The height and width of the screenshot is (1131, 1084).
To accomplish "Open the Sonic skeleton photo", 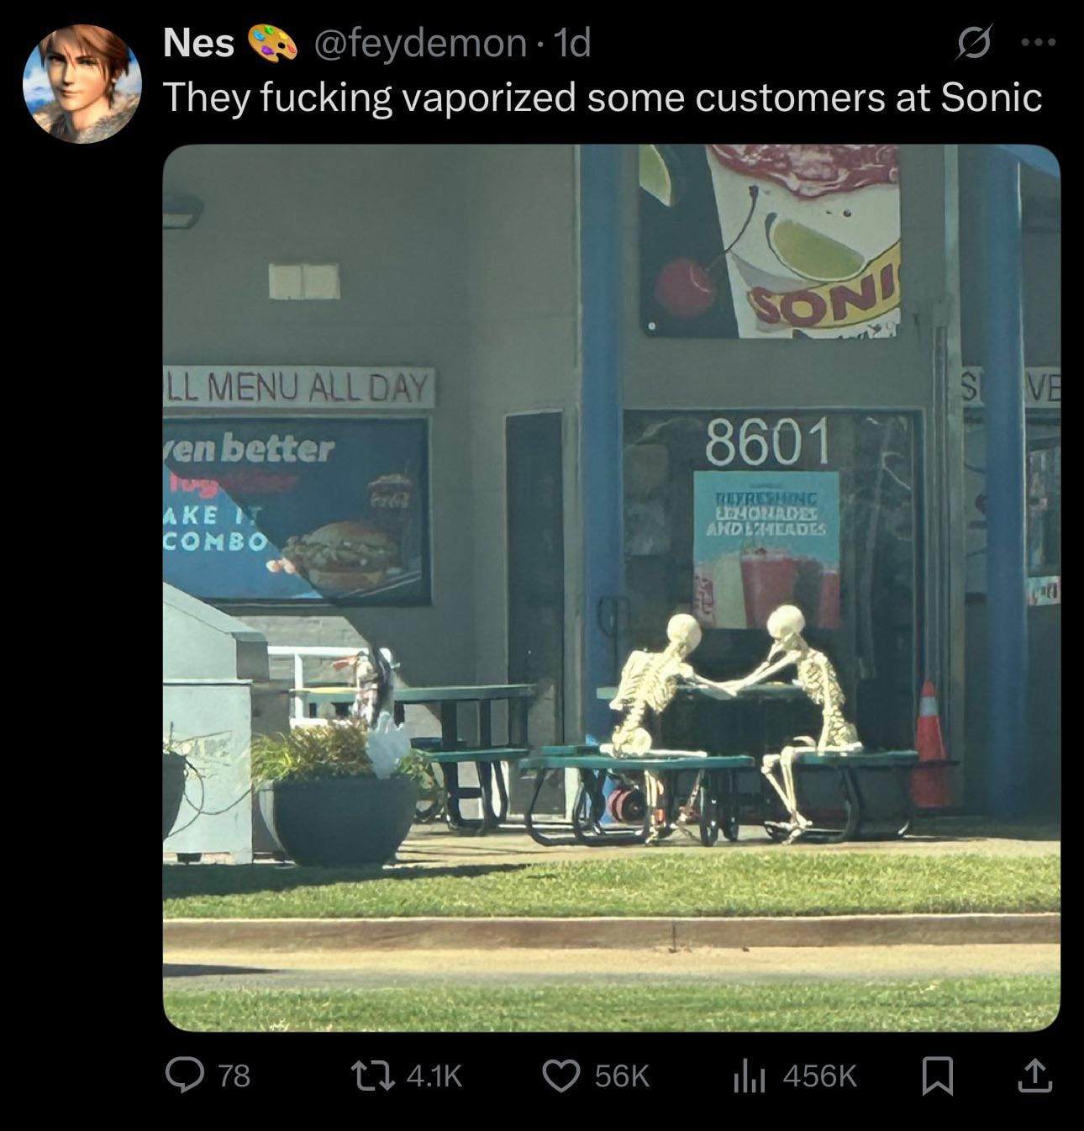I will click(x=611, y=588).
